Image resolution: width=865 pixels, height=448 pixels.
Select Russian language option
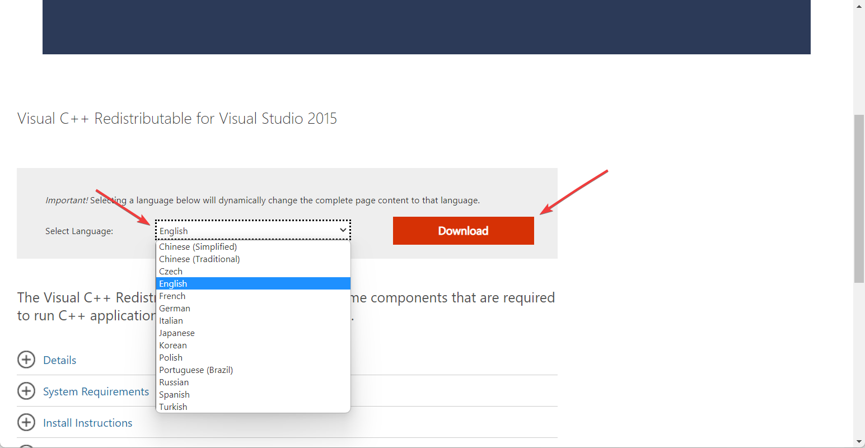tap(253, 382)
